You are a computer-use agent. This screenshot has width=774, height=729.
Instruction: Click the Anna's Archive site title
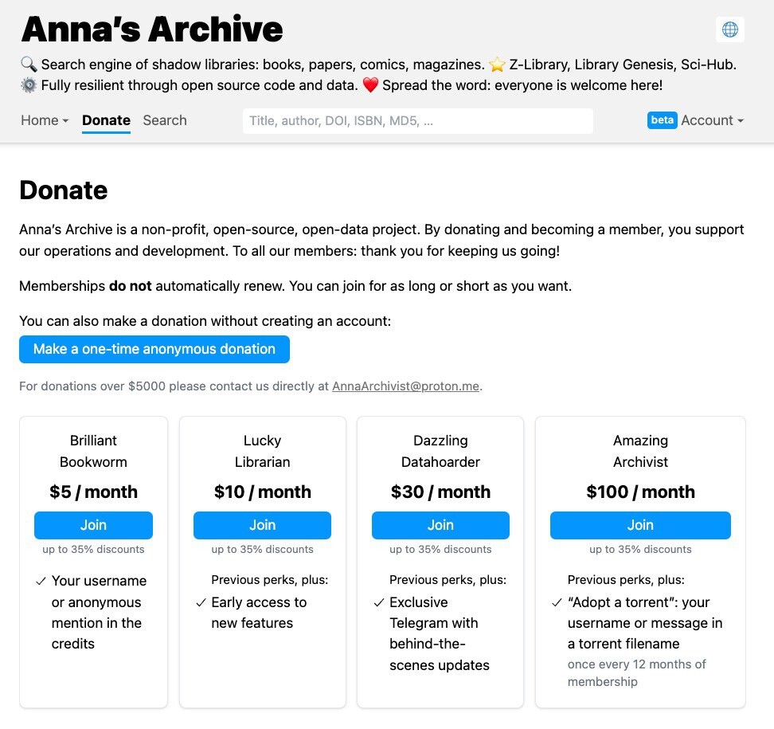pos(152,29)
